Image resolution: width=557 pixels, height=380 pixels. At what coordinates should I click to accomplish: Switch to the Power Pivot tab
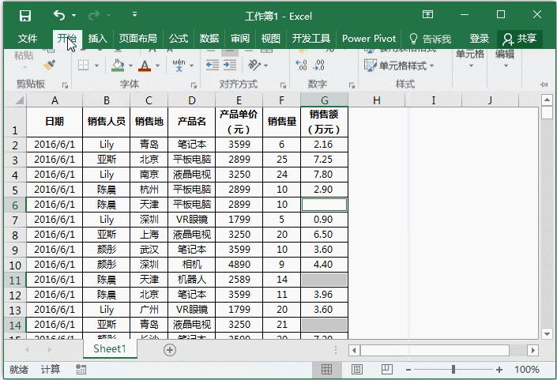point(369,39)
